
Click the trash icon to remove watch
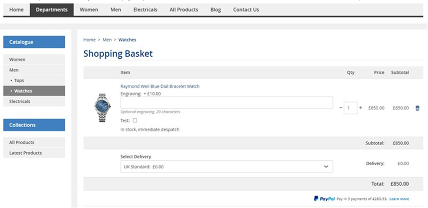click(x=417, y=108)
